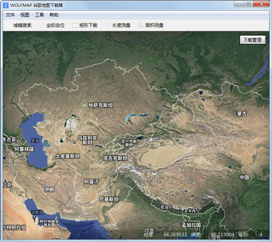
Task: Select the 中国 label on the map
Action: click(x=244, y=178)
